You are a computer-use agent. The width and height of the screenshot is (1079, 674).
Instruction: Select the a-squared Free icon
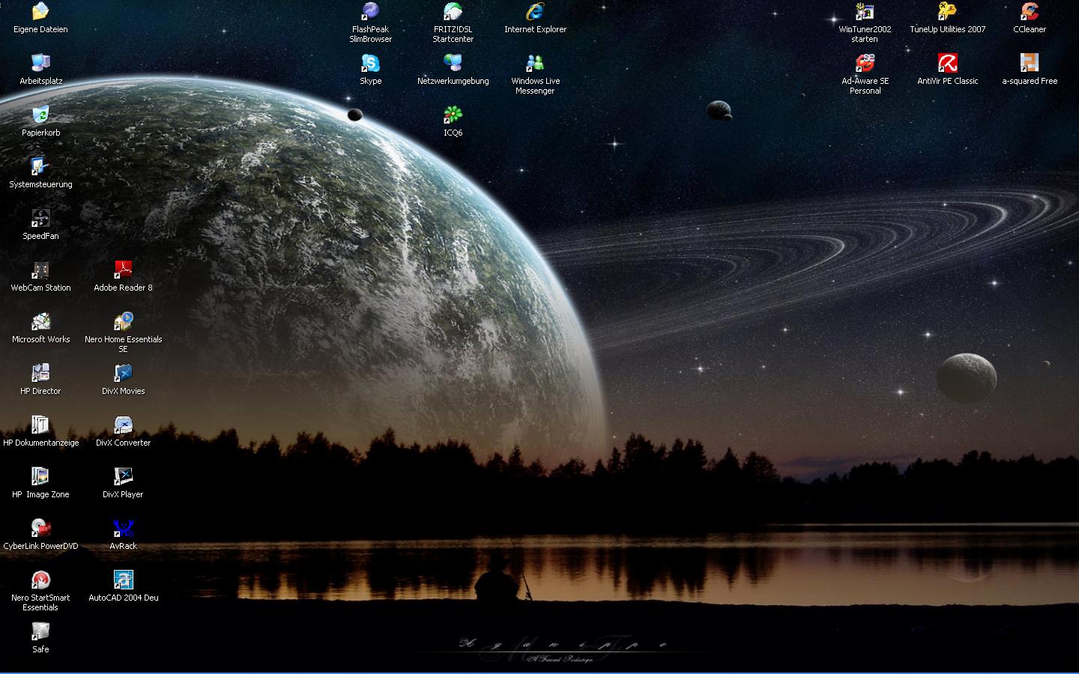tap(1030, 63)
